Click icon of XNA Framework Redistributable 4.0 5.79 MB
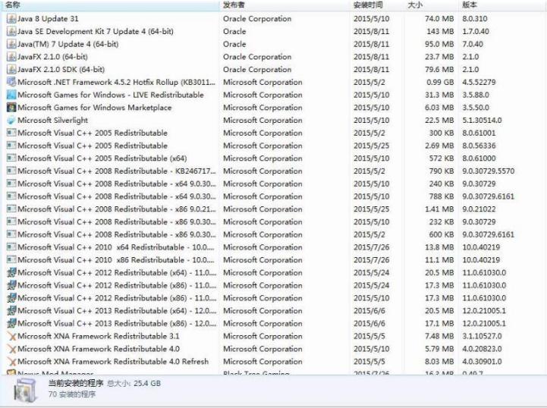The height and width of the screenshot is (408, 547). [11, 349]
